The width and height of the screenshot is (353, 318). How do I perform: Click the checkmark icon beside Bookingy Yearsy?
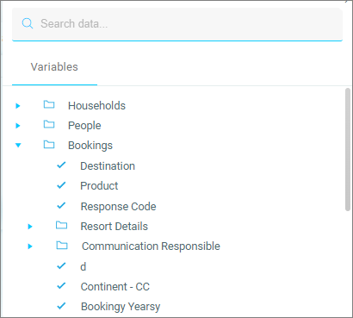pos(61,306)
